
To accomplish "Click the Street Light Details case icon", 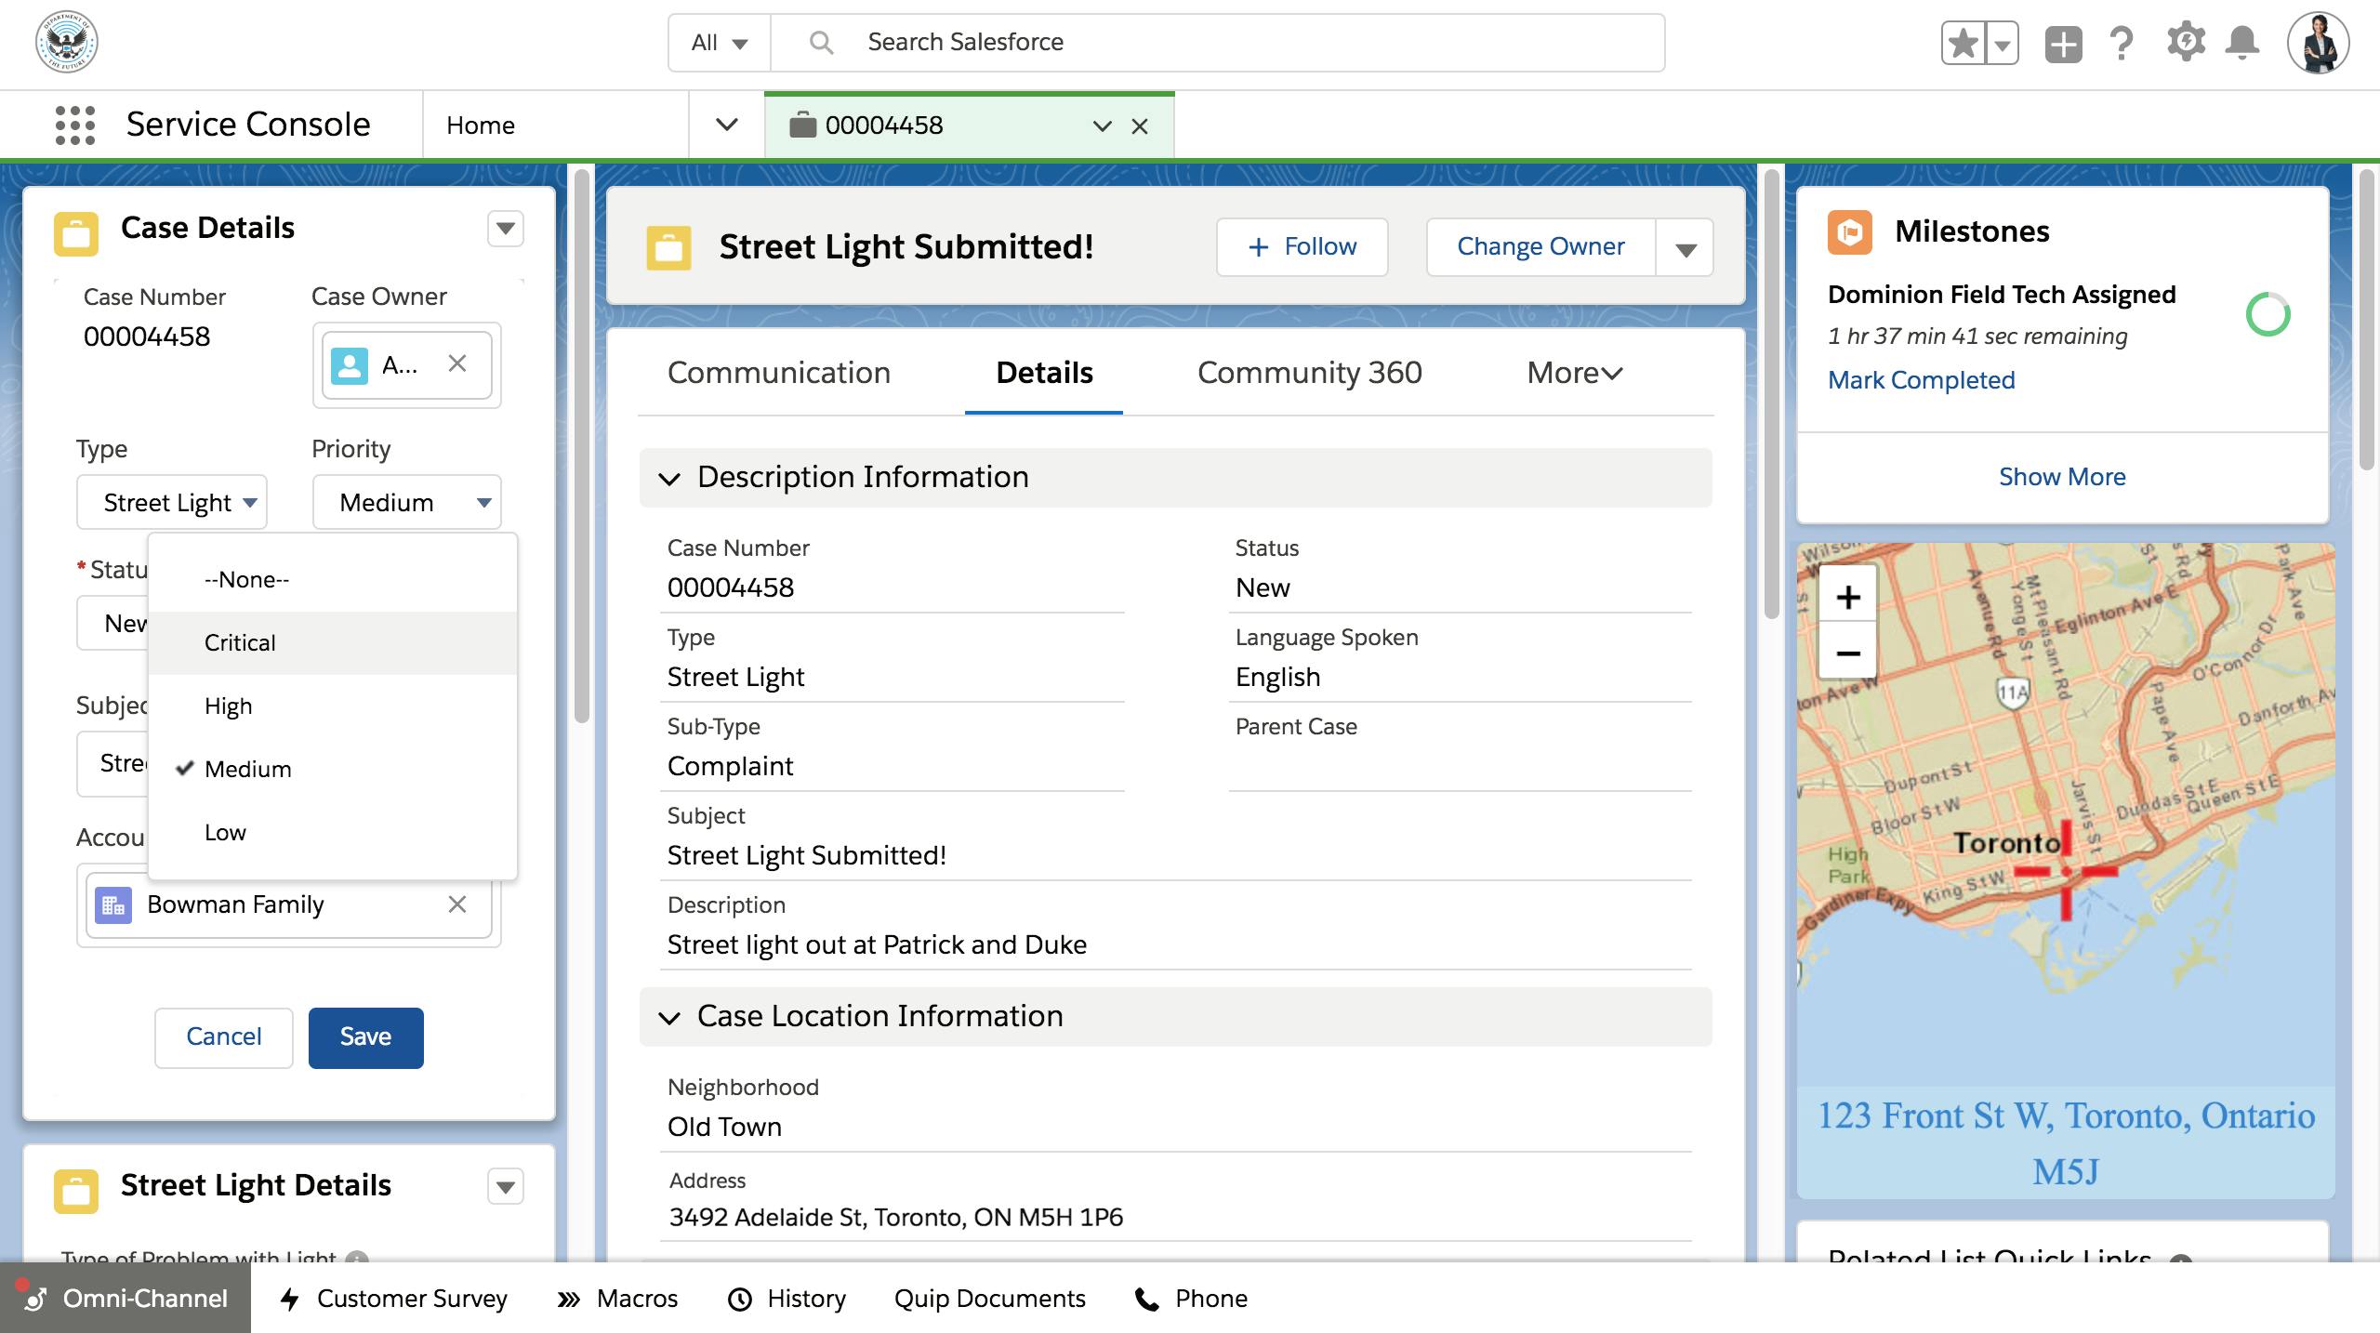I will [x=76, y=1191].
